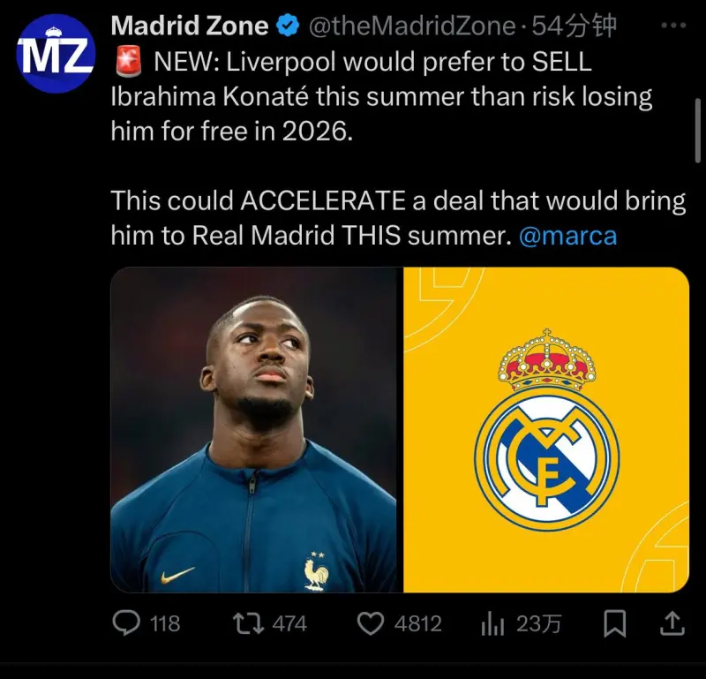Click the reply speech bubble icon
This screenshot has height=679, width=706.
click(126, 623)
